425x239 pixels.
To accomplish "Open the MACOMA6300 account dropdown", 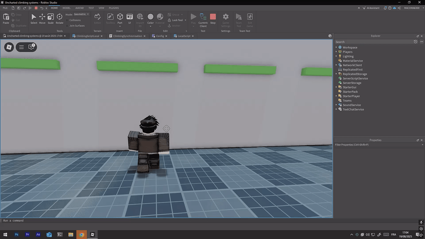I will (x=414, y=8).
